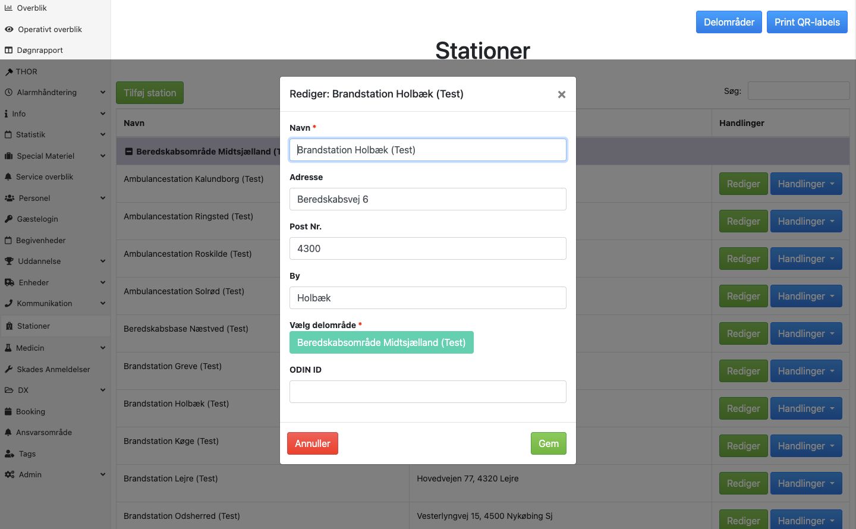
Task: Click the eye icon beside Operativt overblik
Action: [9, 29]
